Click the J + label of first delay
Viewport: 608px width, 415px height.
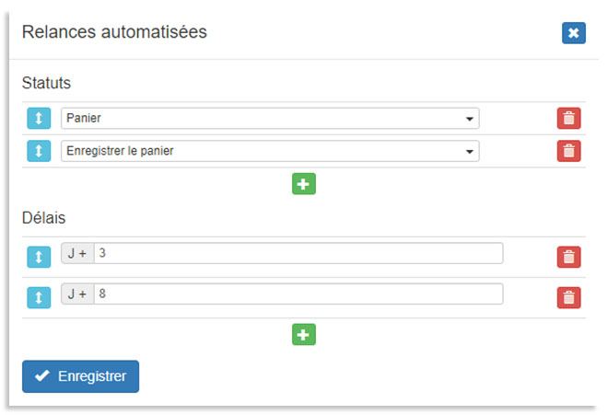point(77,253)
